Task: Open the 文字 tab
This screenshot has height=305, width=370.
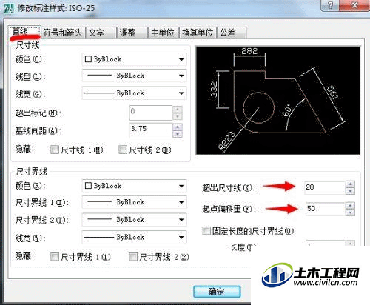Action: pos(101,33)
